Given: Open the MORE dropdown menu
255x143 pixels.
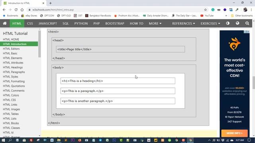Looking at the screenshot, I should click(155, 23).
